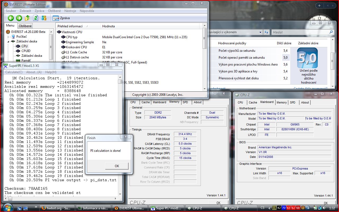Viewport: 339px width, 212px height.
Task: Click the 5,0 base score badge
Action: tap(307, 58)
